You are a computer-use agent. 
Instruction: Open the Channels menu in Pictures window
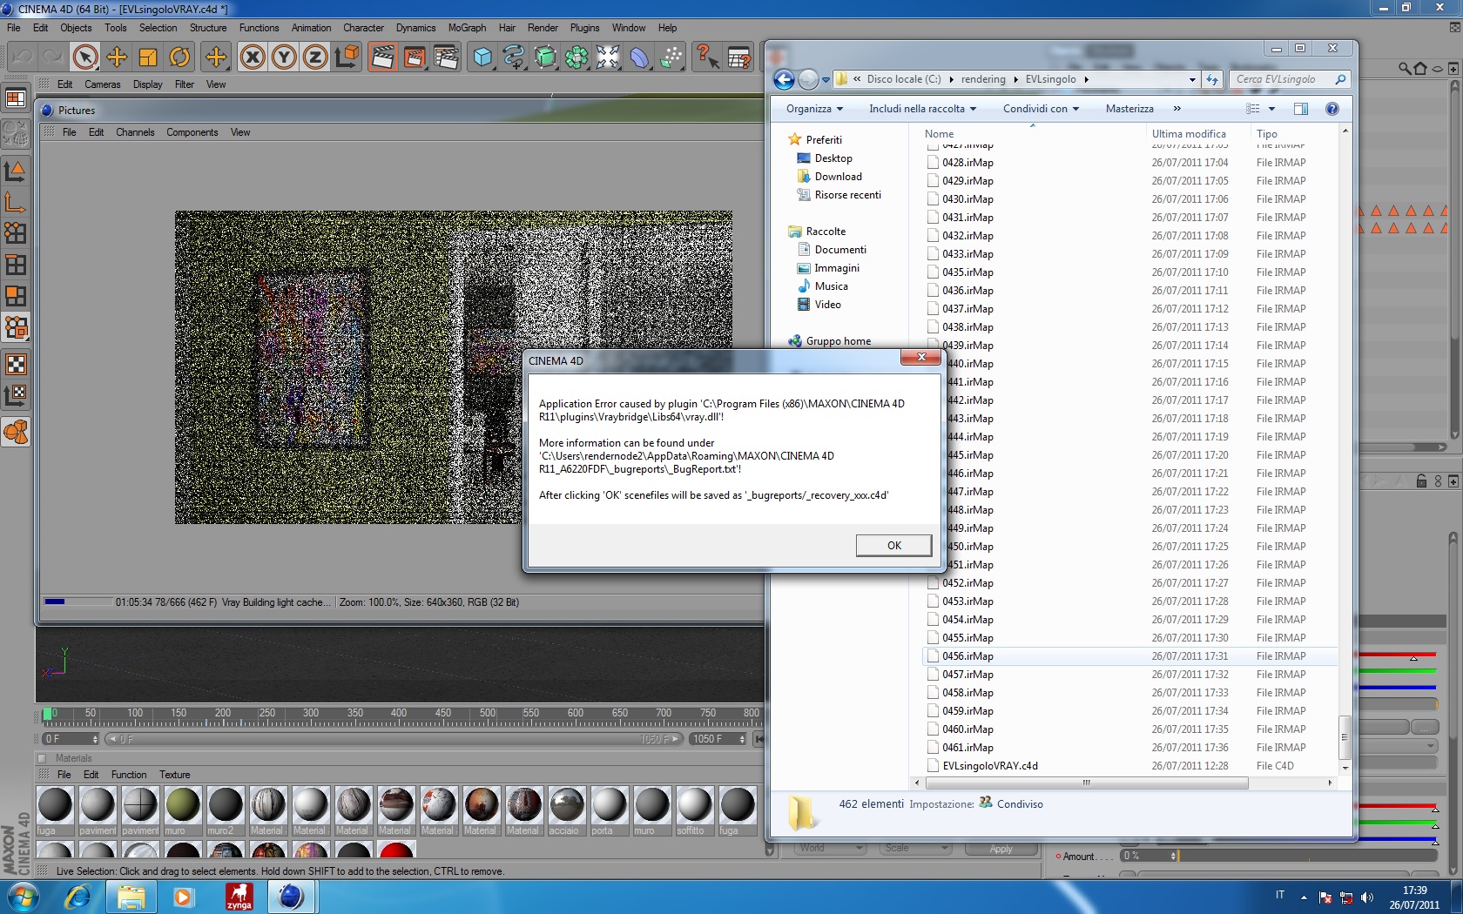[135, 132]
